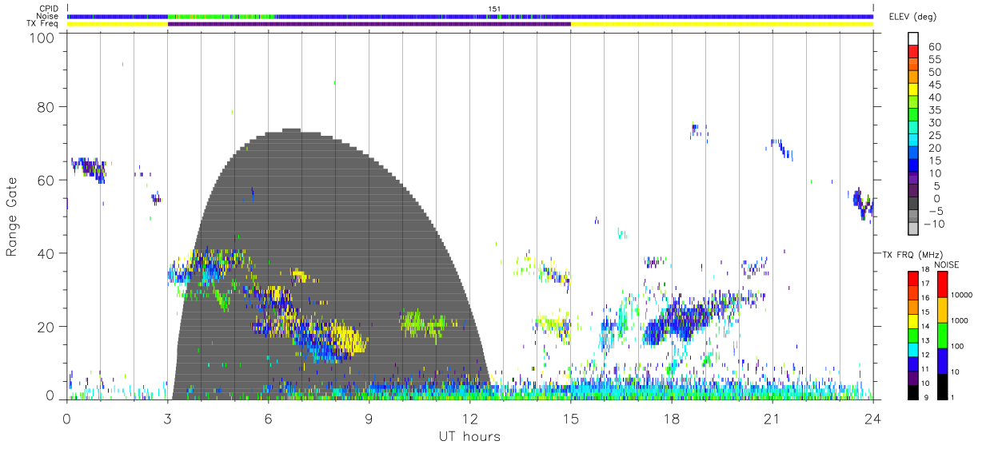Screen dimensions: 982x453
Task: Click the 12 tick on UT hours axis
Action: coord(470,419)
